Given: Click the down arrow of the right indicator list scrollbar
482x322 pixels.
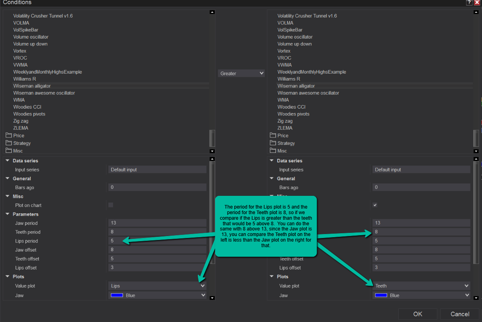Looking at the screenshot, I should [x=476, y=151].
